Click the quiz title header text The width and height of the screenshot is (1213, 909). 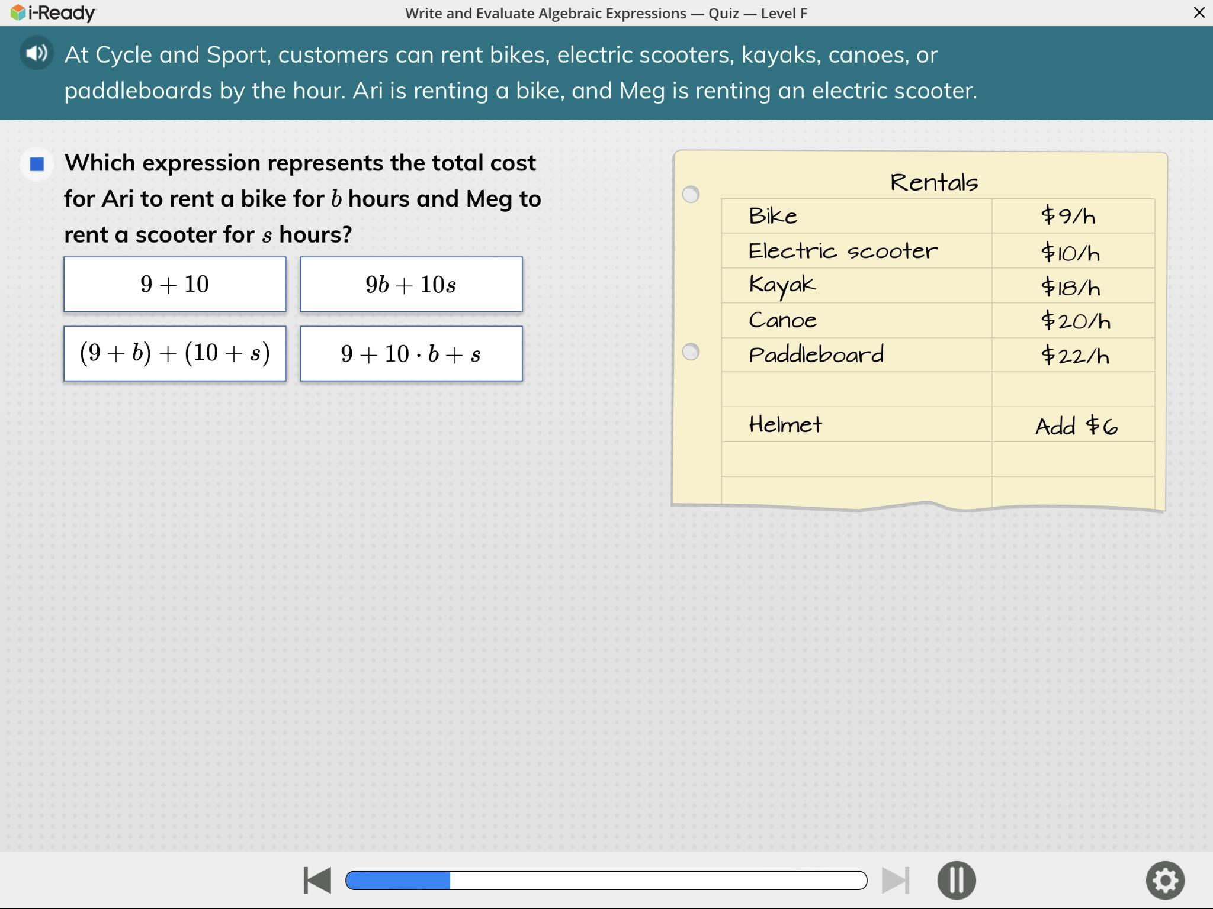(x=606, y=13)
